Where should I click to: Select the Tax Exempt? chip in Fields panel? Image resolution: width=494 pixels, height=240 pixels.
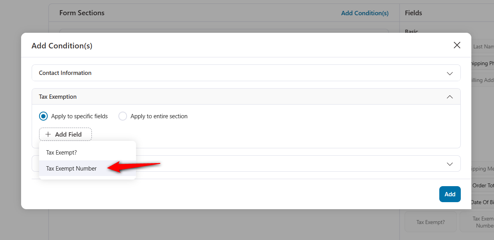click(430, 222)
